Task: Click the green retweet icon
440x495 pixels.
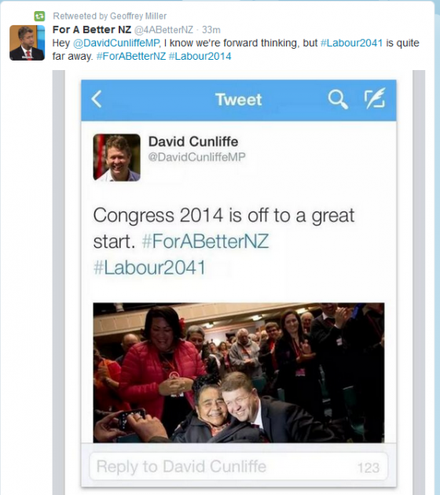Action: pyautogui.click(x=39, y=16)
